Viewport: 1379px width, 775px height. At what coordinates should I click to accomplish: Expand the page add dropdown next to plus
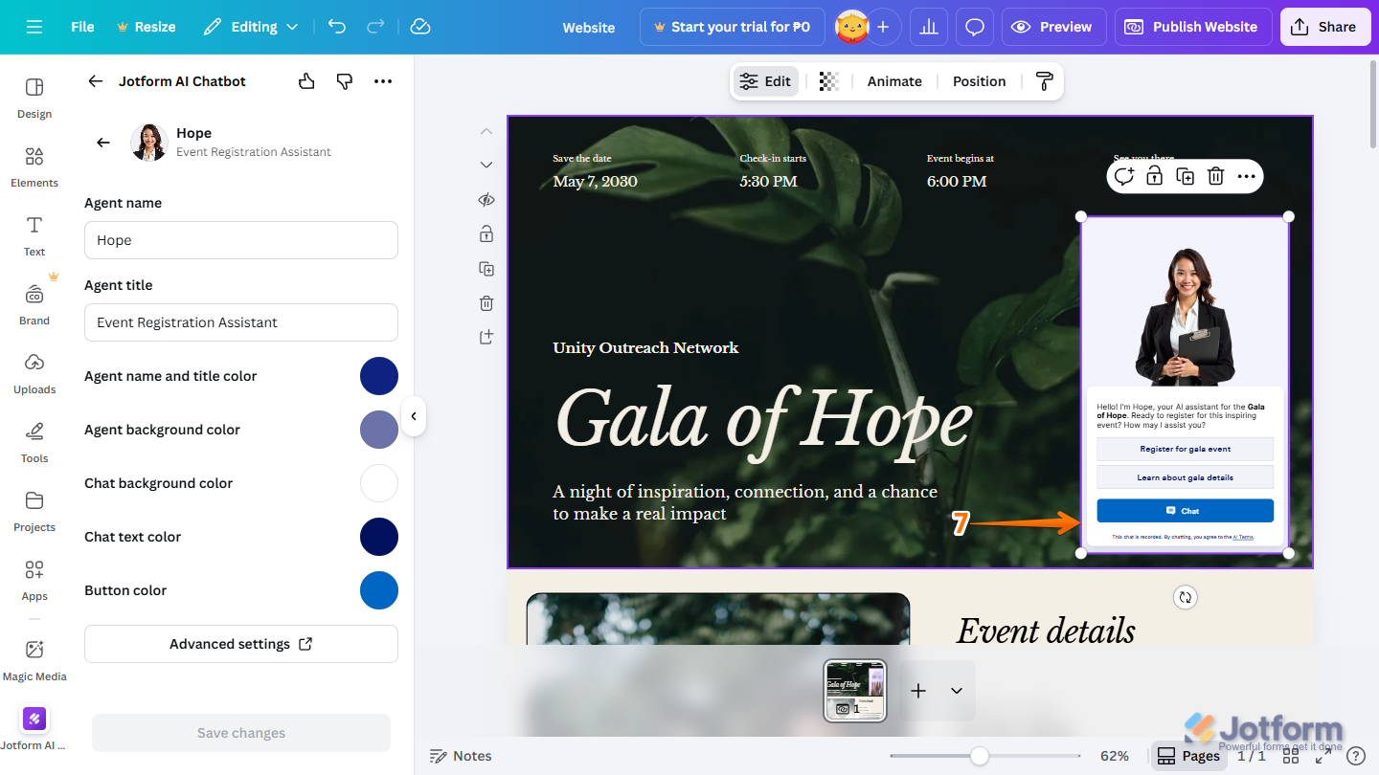click(x=955, y=690)
